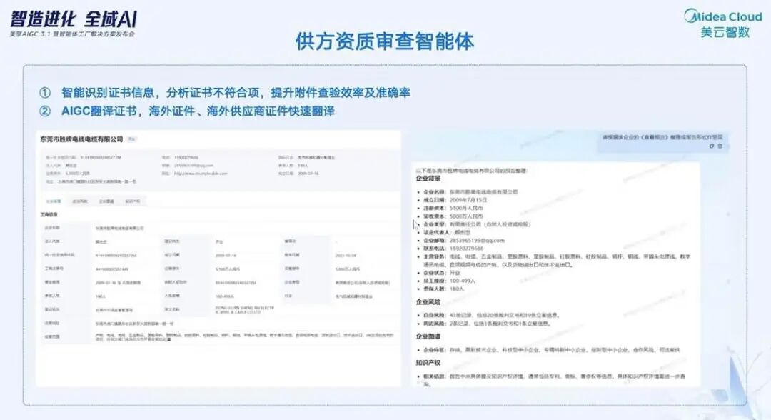Image resolution: width=771 pixels, height=420 pixels.
Task: Select 员工规模 100-499人 line
Action: click(x=449, y=281)
